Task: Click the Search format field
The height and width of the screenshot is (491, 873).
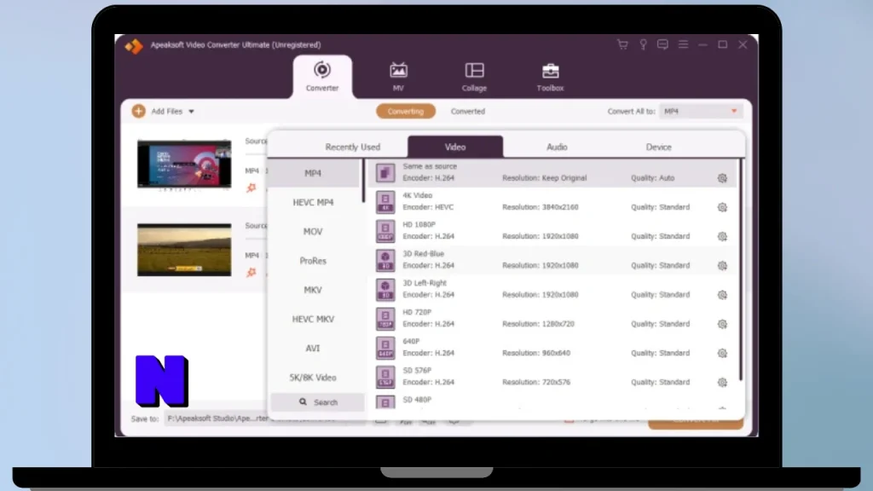Action: (x=318, y=402)
